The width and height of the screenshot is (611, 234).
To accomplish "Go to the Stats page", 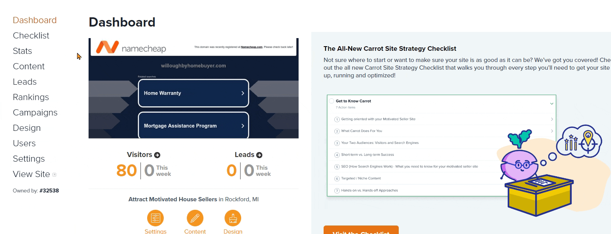I will point(22,51).
